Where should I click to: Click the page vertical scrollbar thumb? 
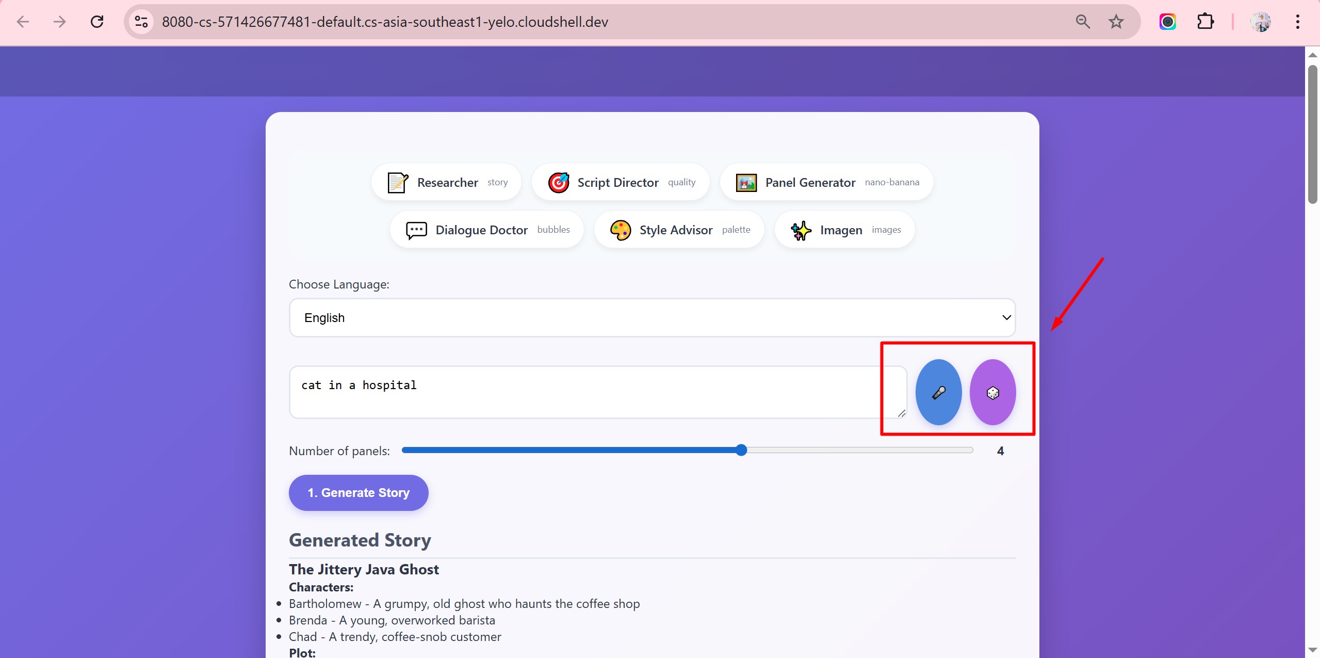[x=1312, y=134]
